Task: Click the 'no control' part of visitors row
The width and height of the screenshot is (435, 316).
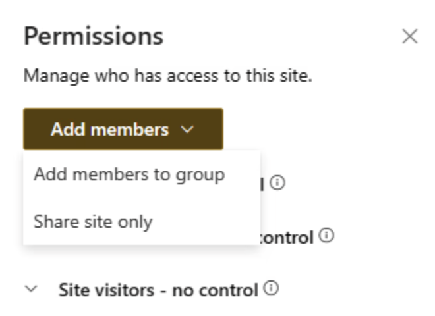Action: coord(215,290)
